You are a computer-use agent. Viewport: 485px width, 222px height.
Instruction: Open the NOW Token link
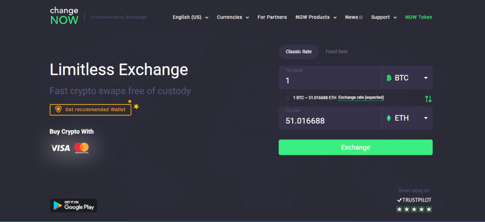(418, 17)
